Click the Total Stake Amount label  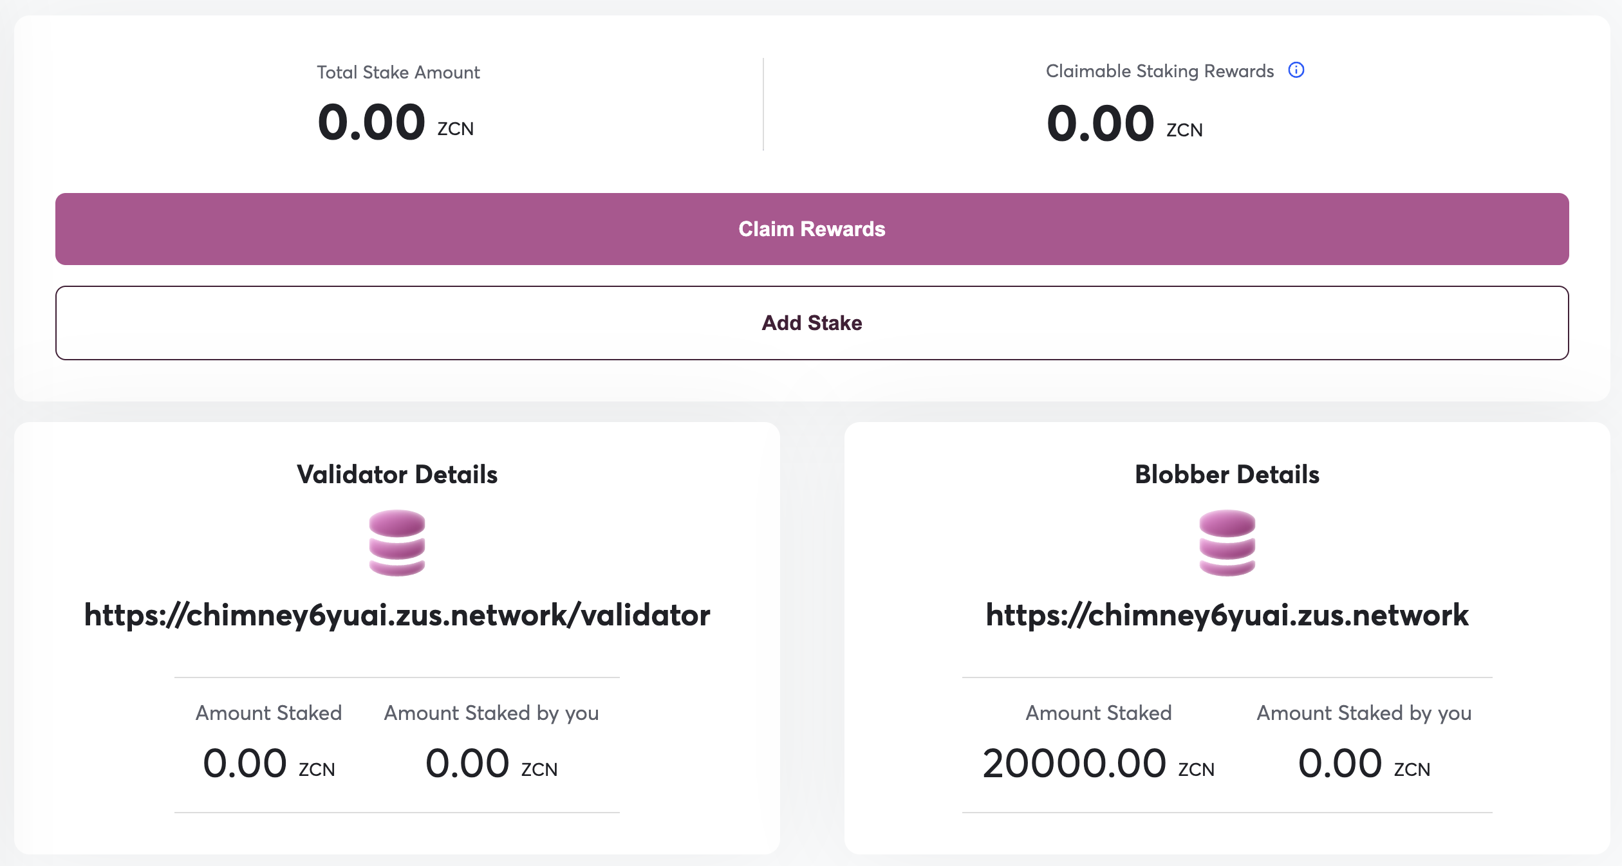click(x=398, y=72)
